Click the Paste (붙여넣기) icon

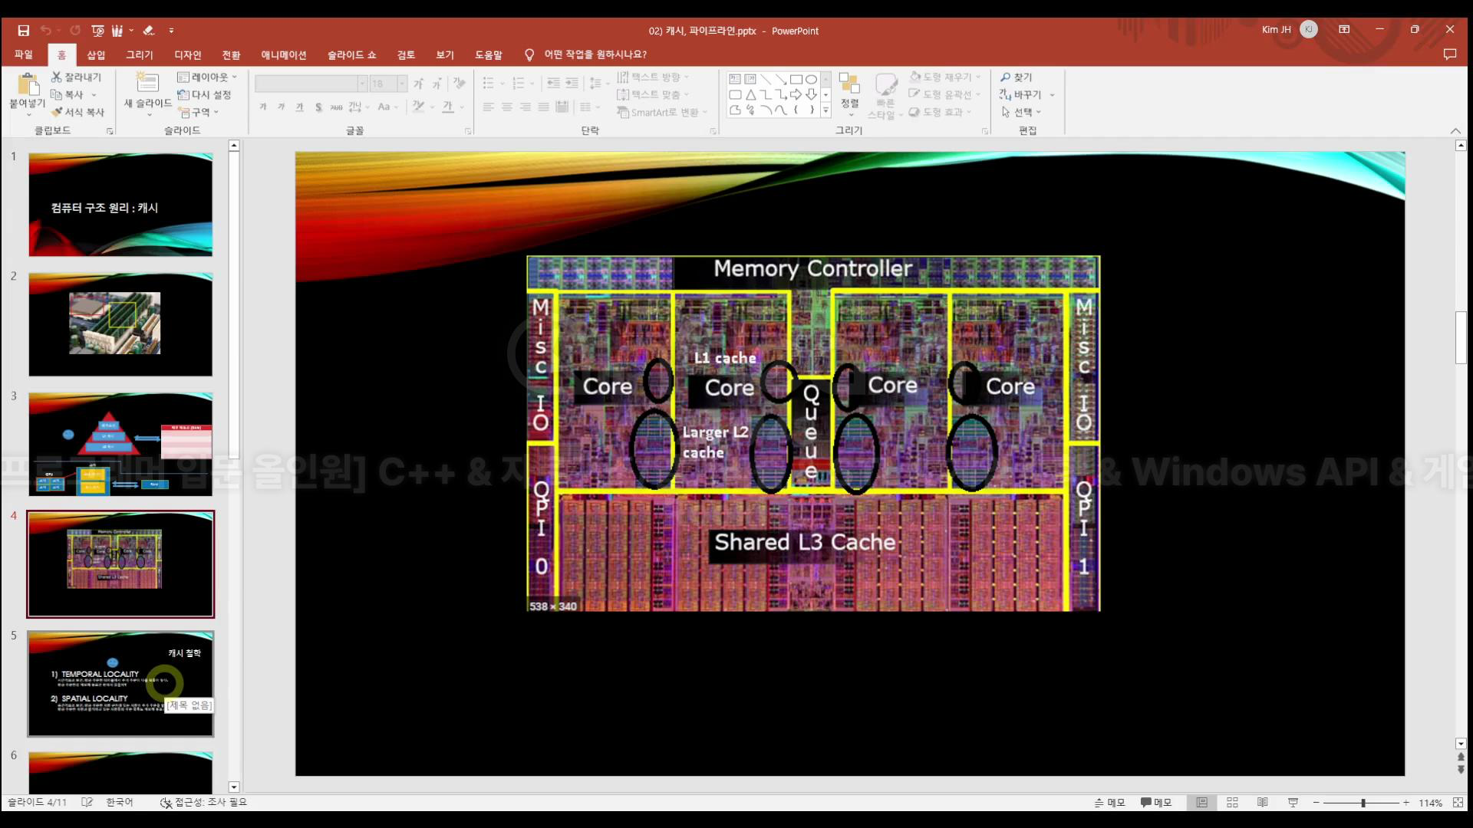pos(28,85)
